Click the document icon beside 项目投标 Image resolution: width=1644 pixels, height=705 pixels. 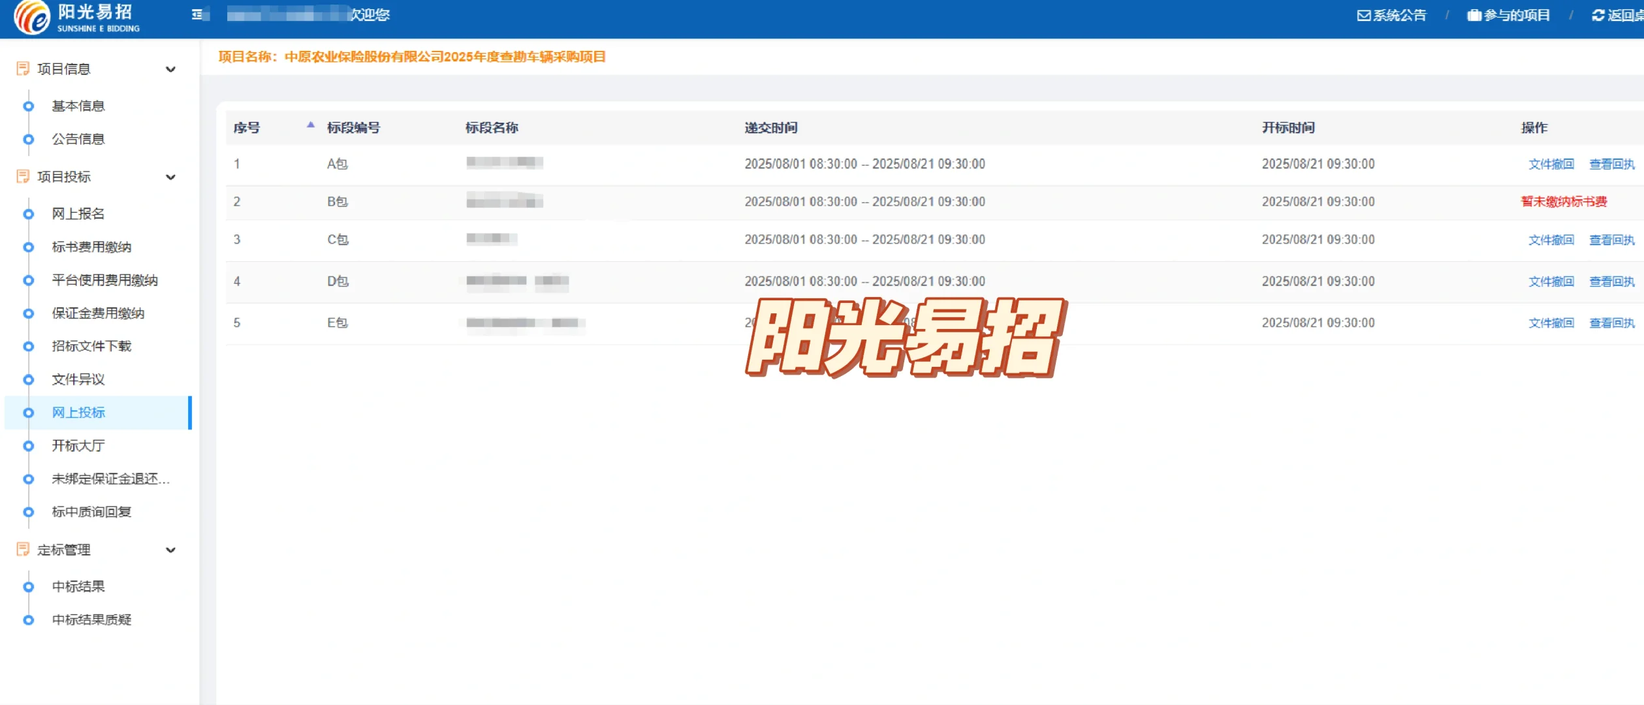[23, 176]
